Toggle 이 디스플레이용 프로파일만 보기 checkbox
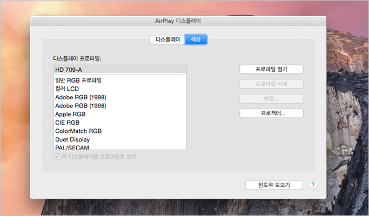 pos(57,157)
